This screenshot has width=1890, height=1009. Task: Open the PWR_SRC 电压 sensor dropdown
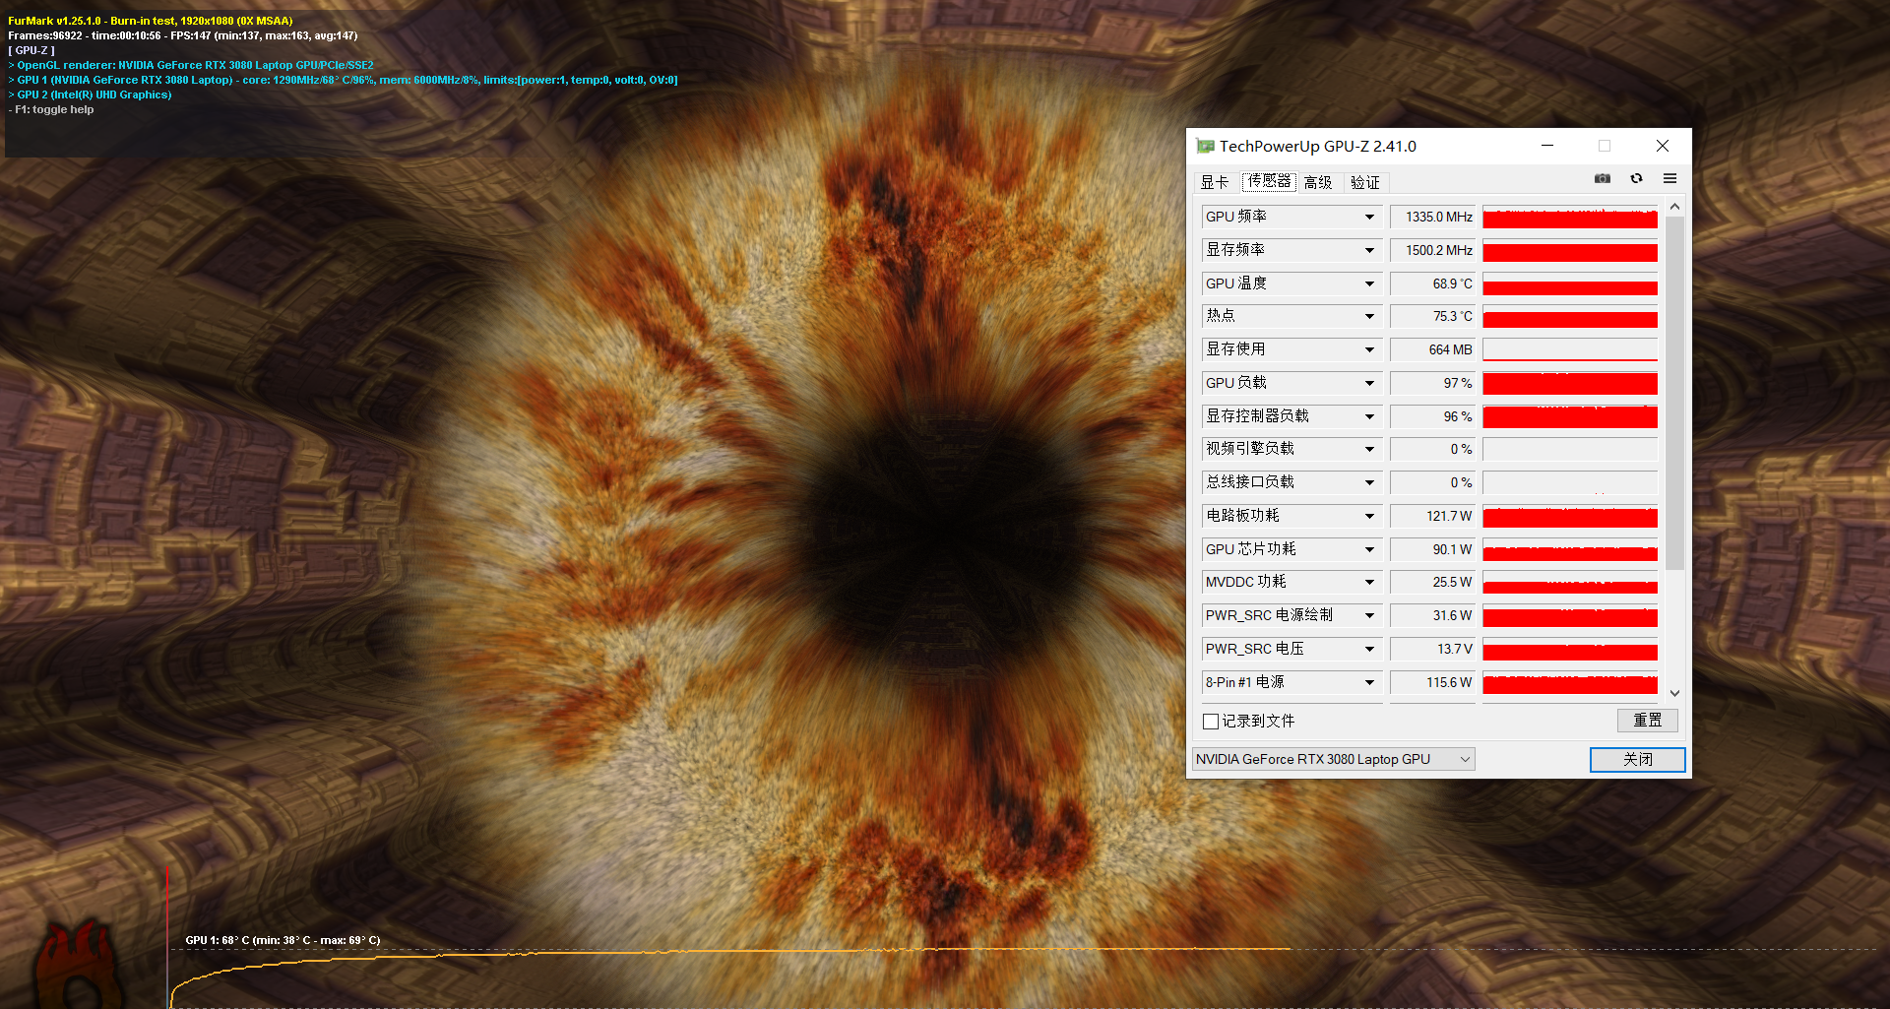coord(1369,649)
